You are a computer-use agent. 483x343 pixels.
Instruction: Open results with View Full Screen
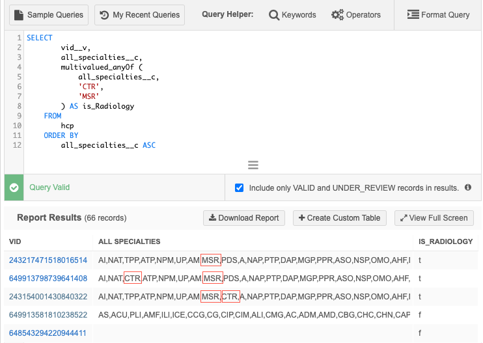point(434,218)
